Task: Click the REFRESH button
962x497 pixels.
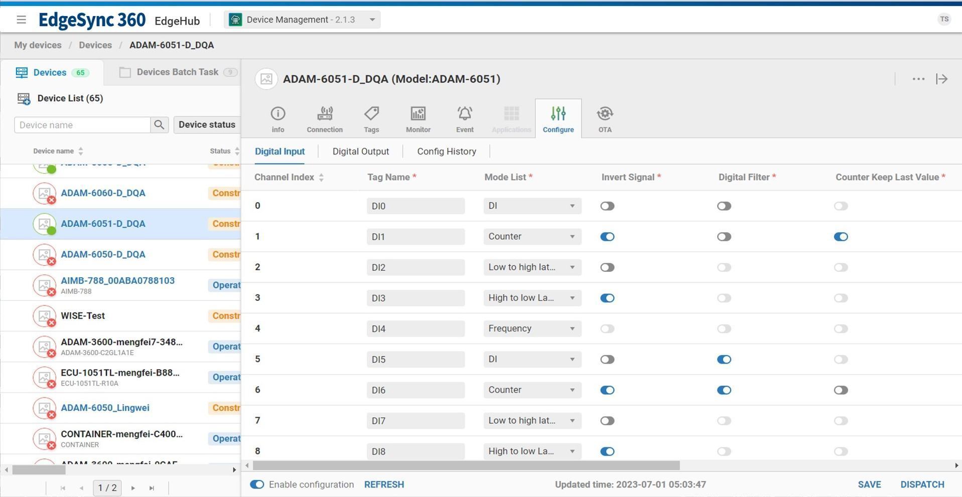Action: [384, 484]
